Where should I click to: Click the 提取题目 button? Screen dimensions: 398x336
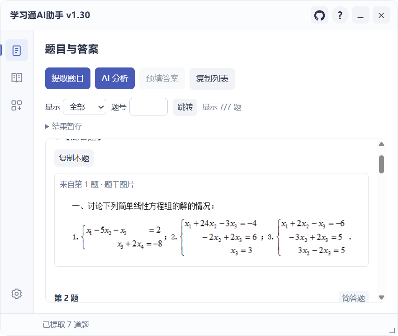pyautogui.click(x=68, y=78)
